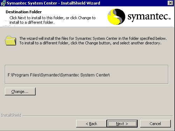Go back with the < Back button
The height and width of the screenshot is (131, 175).
pos(91,124)
